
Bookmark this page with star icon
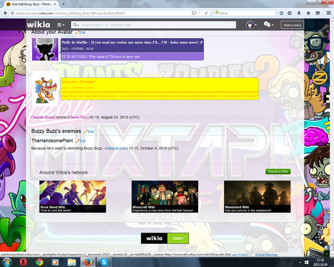click(x=281, y=13)
